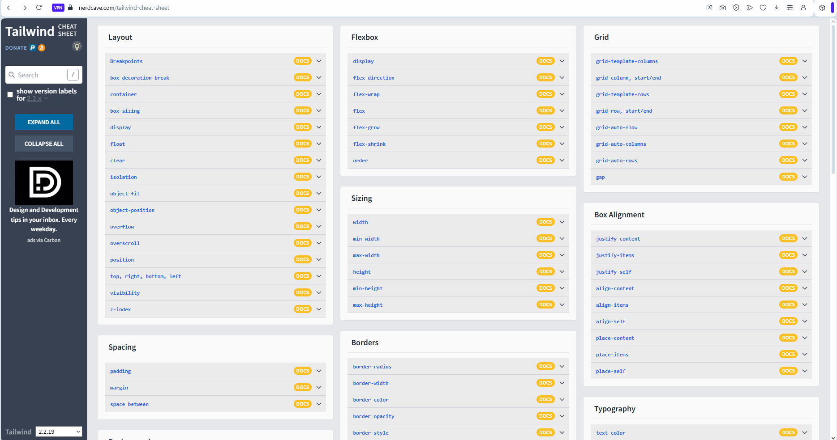Open the Tailwind version 2.2.19 dropdown
The image size is (837, 440).
point(59,432)
